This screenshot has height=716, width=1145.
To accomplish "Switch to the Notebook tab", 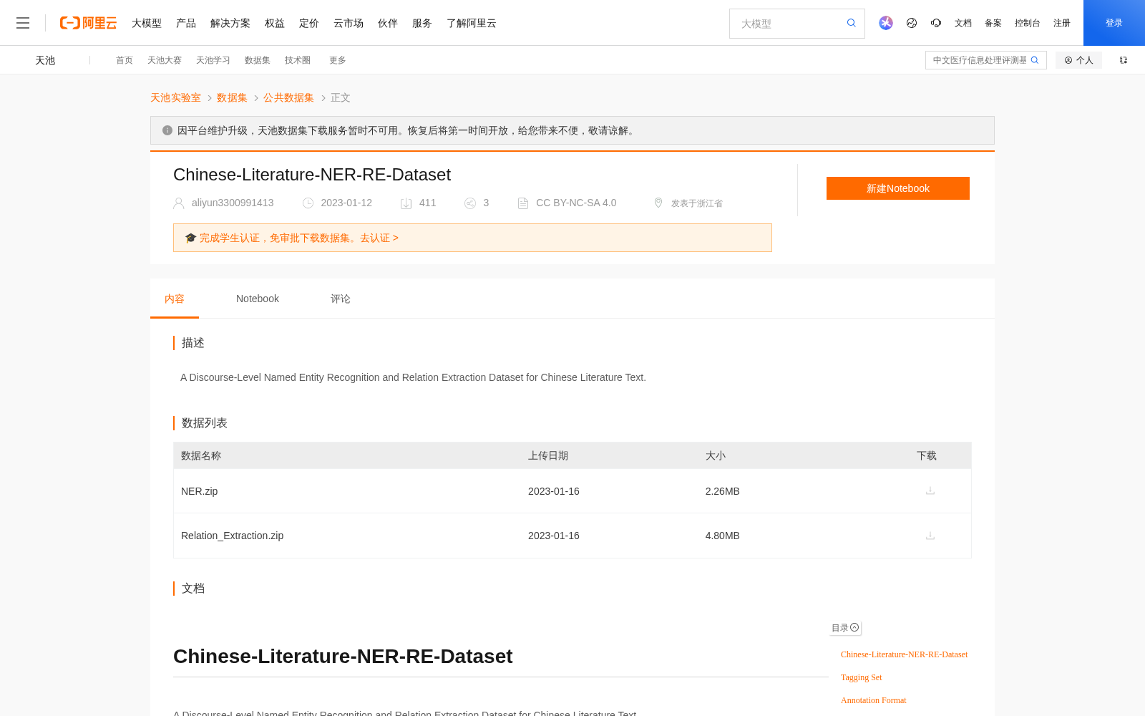I will [x=258, y=299].
